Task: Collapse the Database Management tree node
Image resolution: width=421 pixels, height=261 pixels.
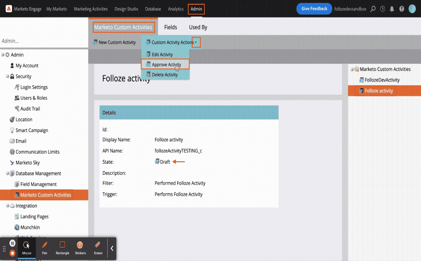Action: tap(8, 174)
